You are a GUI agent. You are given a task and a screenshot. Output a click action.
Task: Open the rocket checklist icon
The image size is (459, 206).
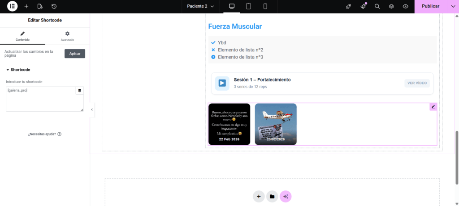pos(349,6)
